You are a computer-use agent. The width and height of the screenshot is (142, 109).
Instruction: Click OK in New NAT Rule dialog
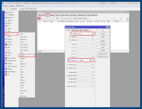coord(103,30)
